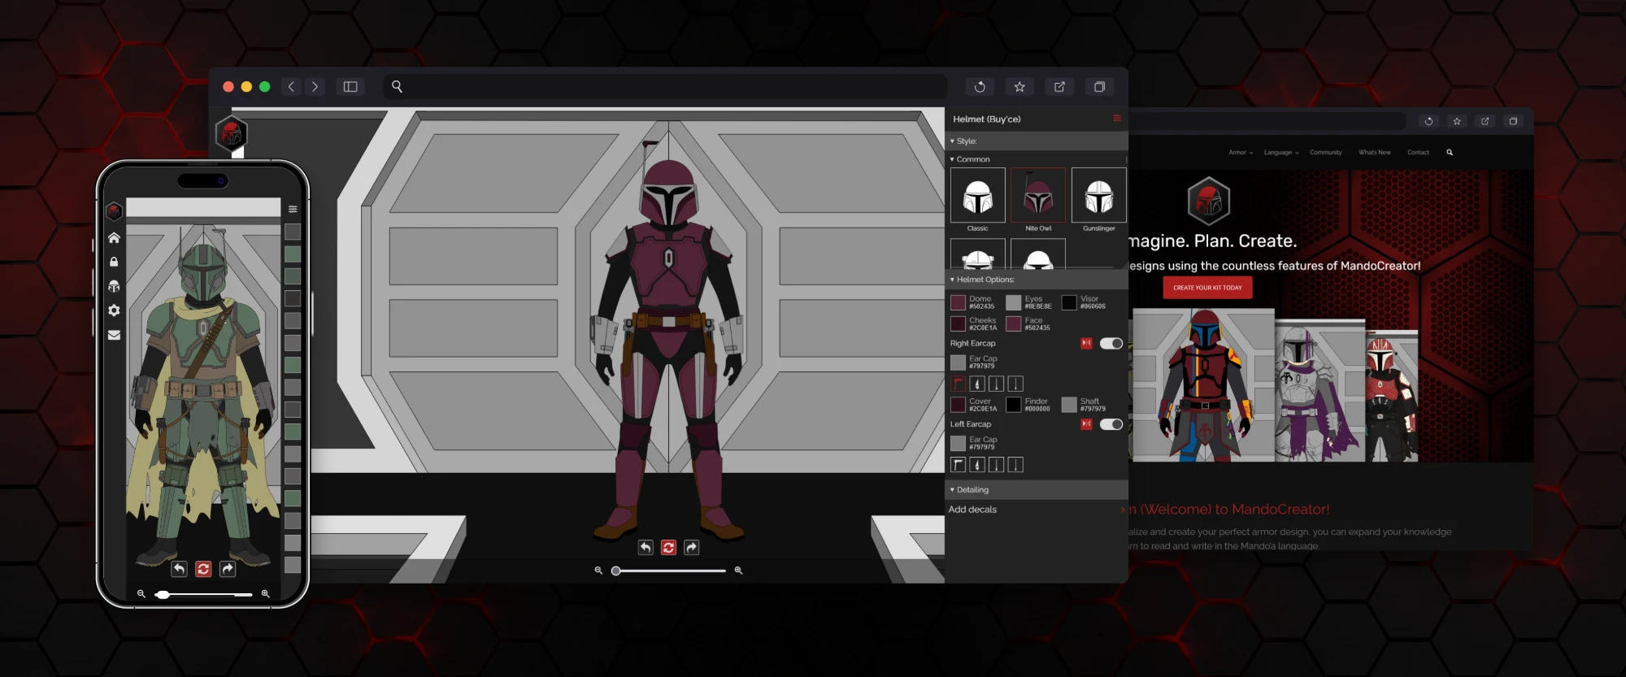Click the search icon in the website's navigation
Viewport: 1626px width, 677px height.
(x=1450, y=152)
